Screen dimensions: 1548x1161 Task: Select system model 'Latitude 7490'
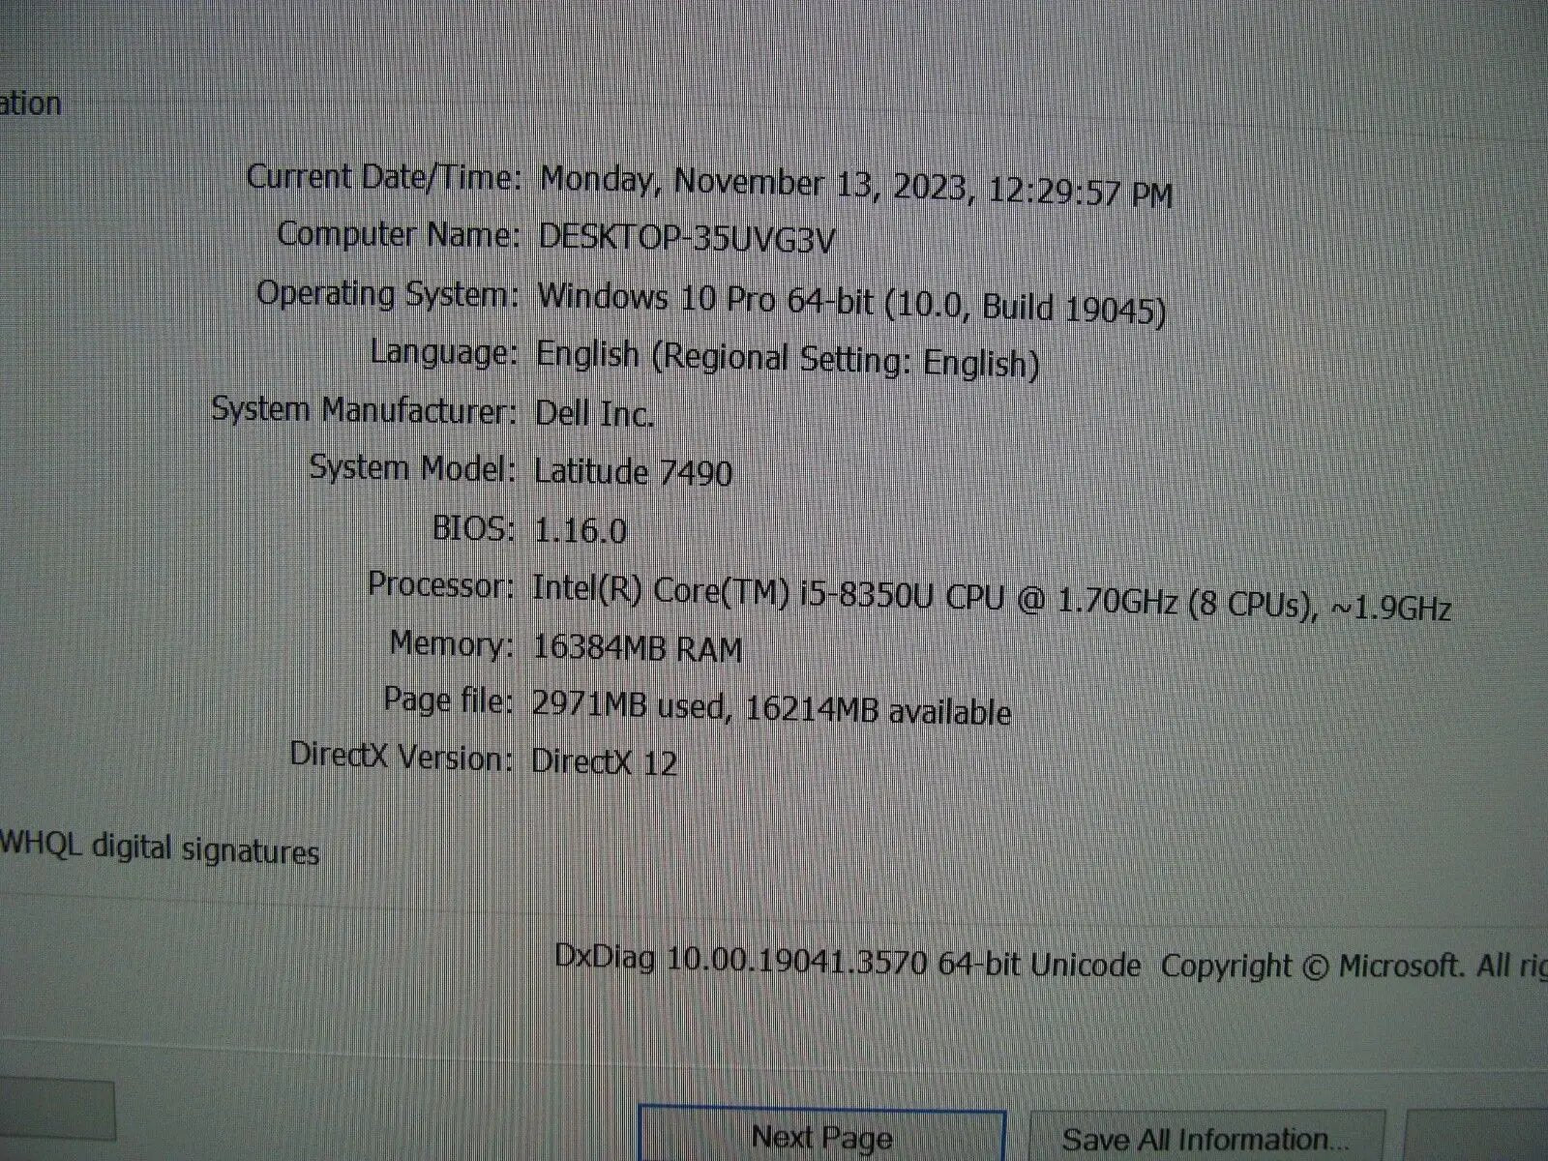point(633,472)
